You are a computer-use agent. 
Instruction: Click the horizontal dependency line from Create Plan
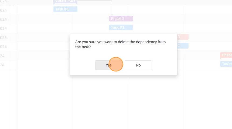[95, 1]
